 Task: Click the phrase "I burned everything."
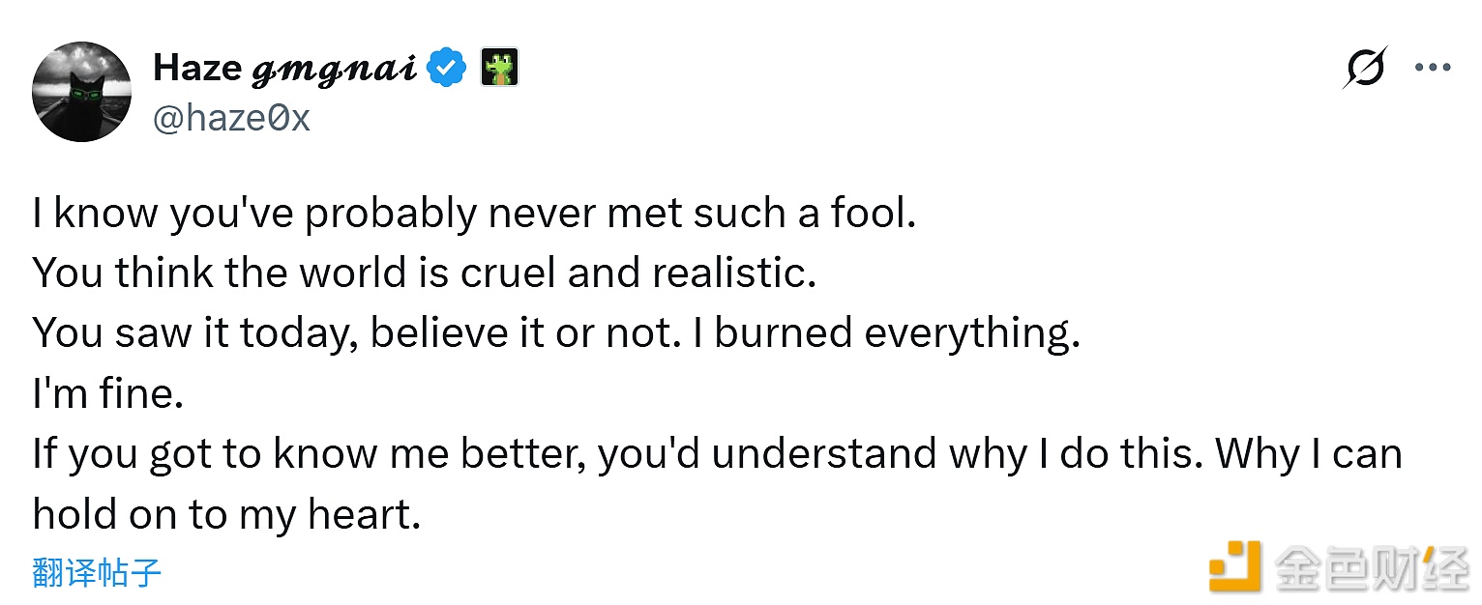[897, 333]
